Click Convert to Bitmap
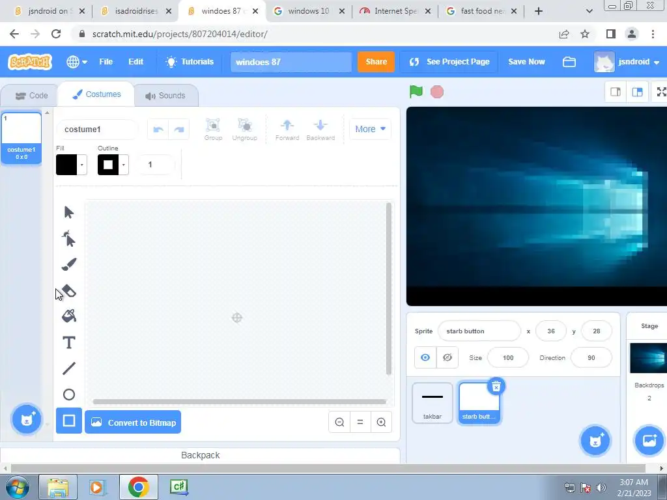 tap(133, 422)
